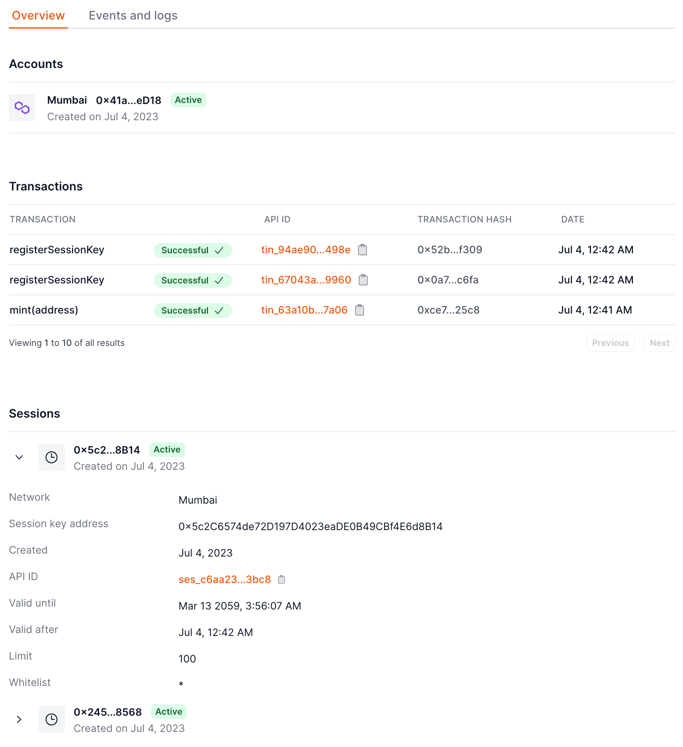Screen dimensions: 683x747
Task: Collapse the 0x5c2...8B14 session details
Action: (19, 458)
